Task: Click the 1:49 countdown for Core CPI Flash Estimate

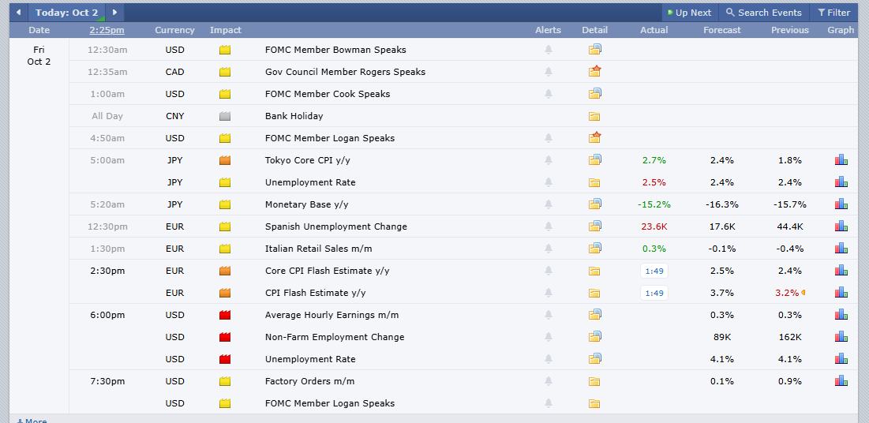Action: 654,271
